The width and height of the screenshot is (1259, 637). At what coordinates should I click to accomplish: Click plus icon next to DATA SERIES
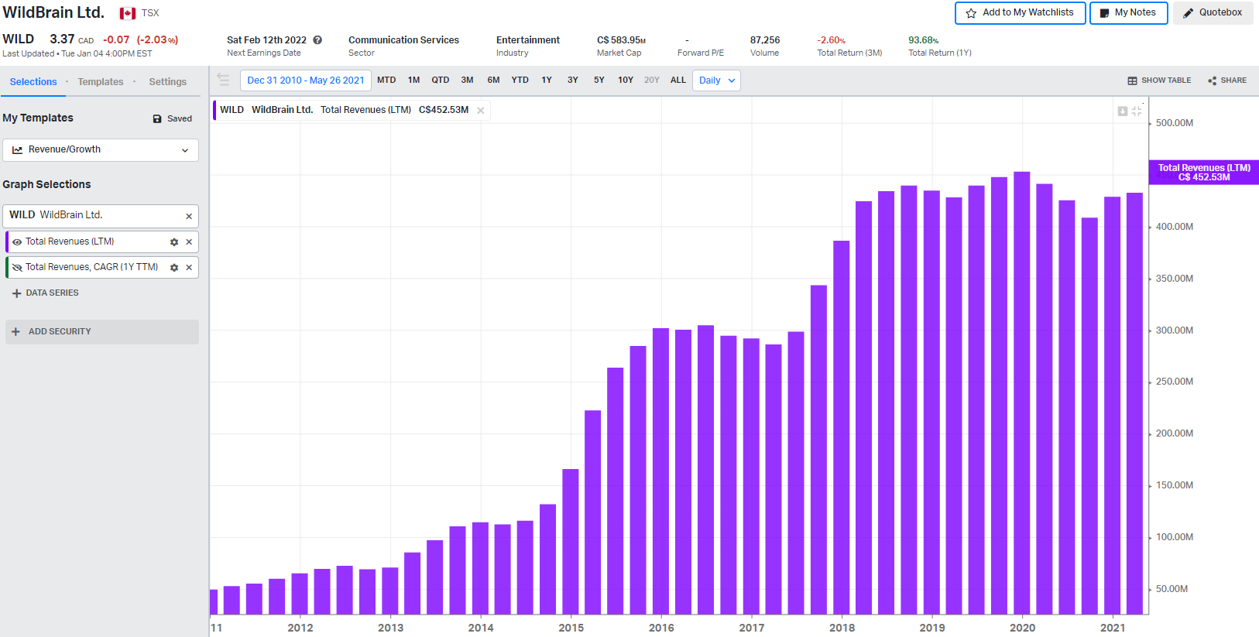tap(16, 293)
